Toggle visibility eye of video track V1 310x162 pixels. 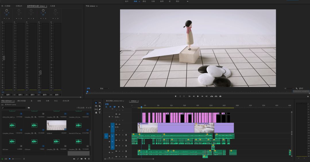click(x=119, y=124)
